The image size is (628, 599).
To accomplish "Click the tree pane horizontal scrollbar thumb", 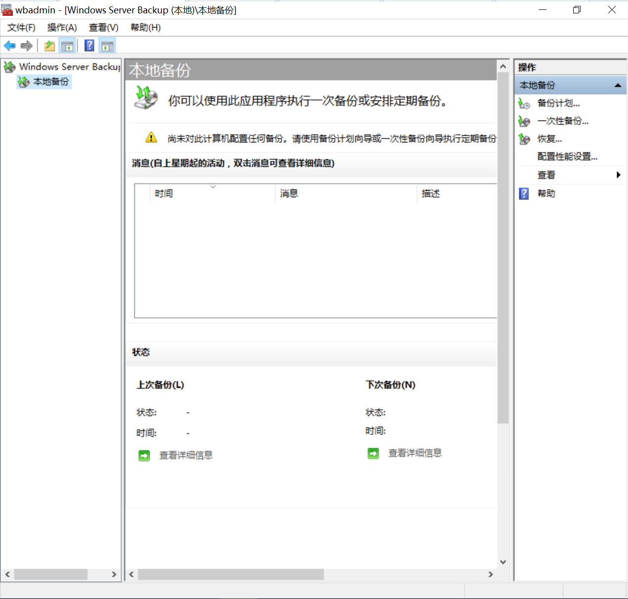I will [x=51, y=574].
